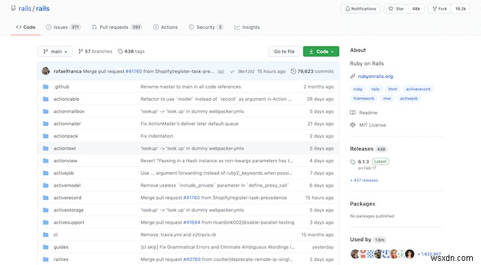The height and width of the screenshot is (265, 481).
Task: Click the activemodel folder icon
Action: coord(46,185)
